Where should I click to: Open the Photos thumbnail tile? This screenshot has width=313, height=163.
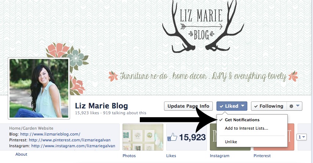click(x=143, y=137)
